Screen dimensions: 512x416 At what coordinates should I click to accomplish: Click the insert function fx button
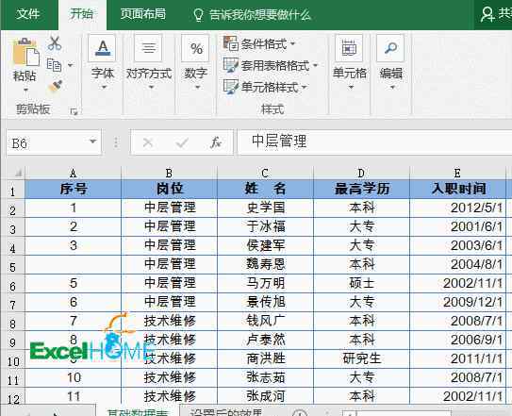click(216, 142)
